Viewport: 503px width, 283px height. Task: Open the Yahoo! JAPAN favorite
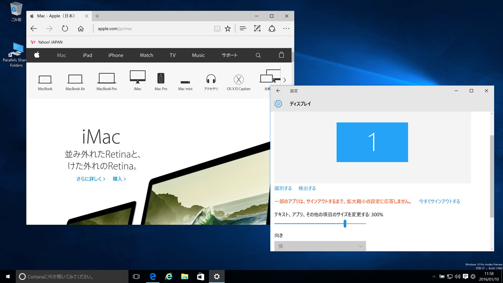(x=47, y=42)
